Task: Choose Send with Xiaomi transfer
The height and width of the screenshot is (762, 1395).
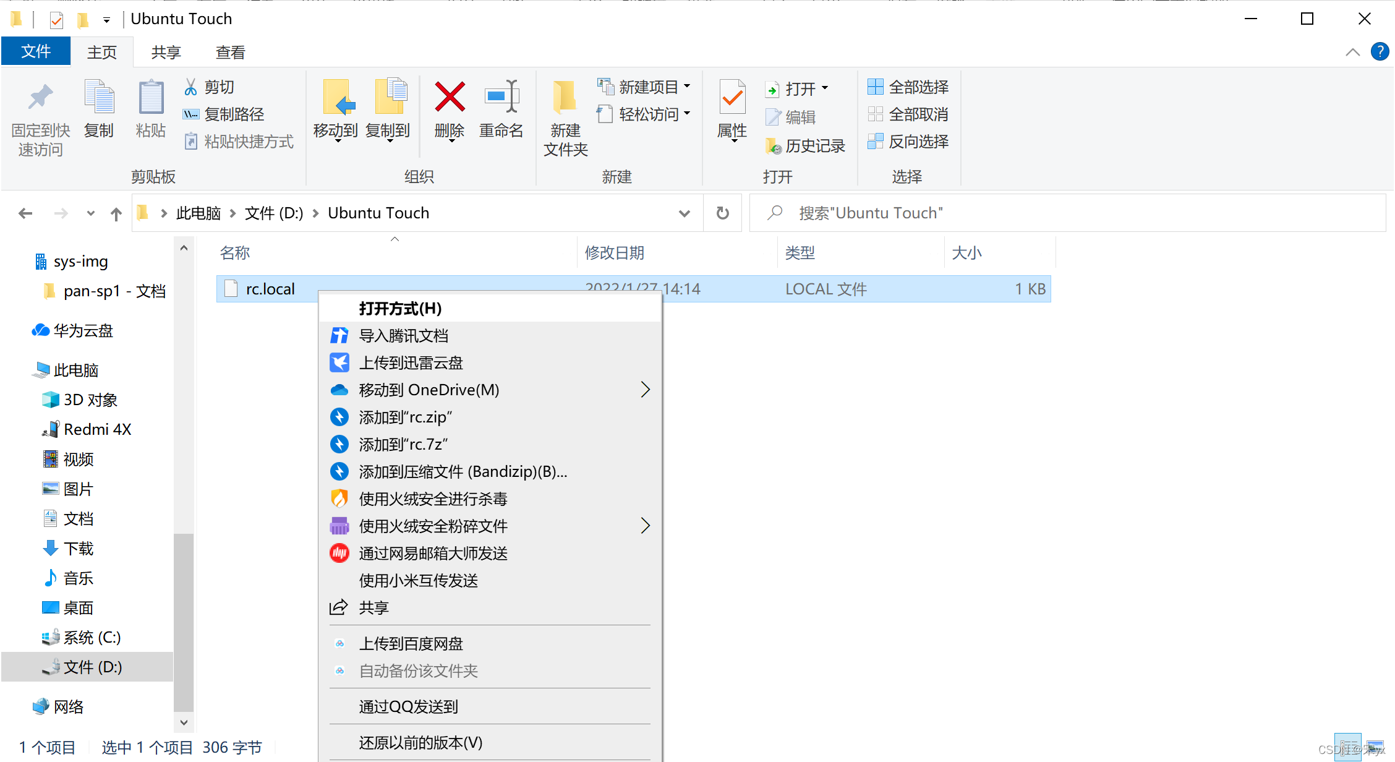Action: pos(490,581)
